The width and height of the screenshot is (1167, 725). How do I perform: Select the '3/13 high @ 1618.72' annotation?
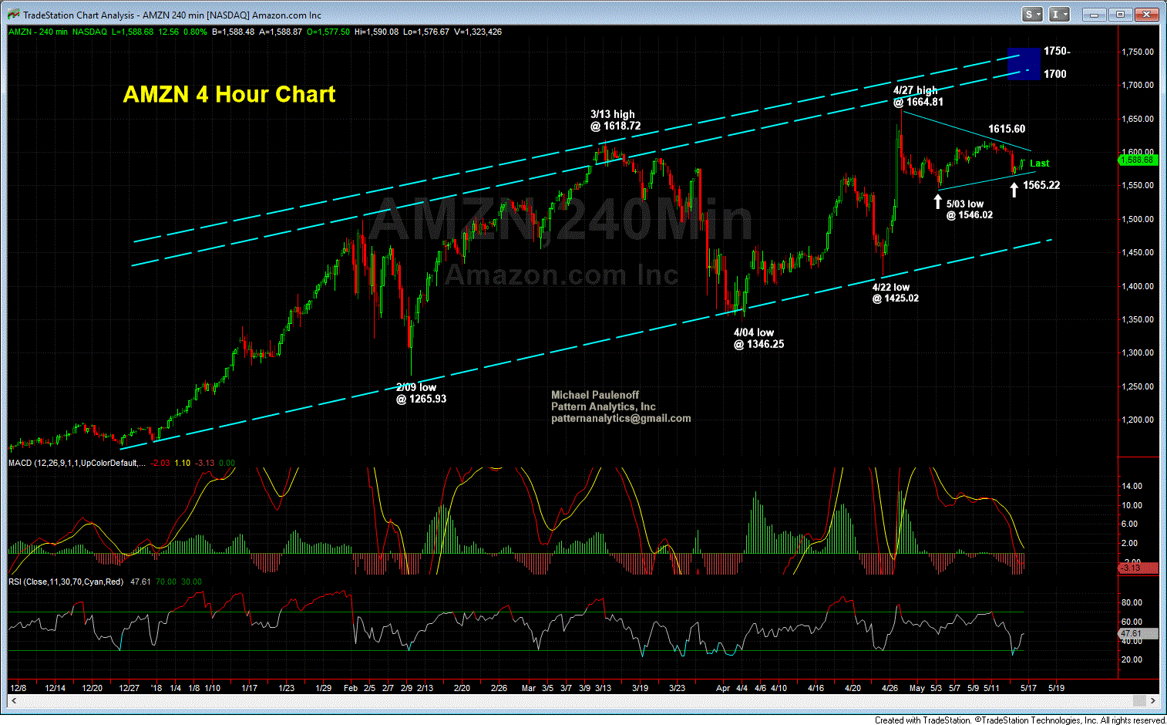[616, 120]
